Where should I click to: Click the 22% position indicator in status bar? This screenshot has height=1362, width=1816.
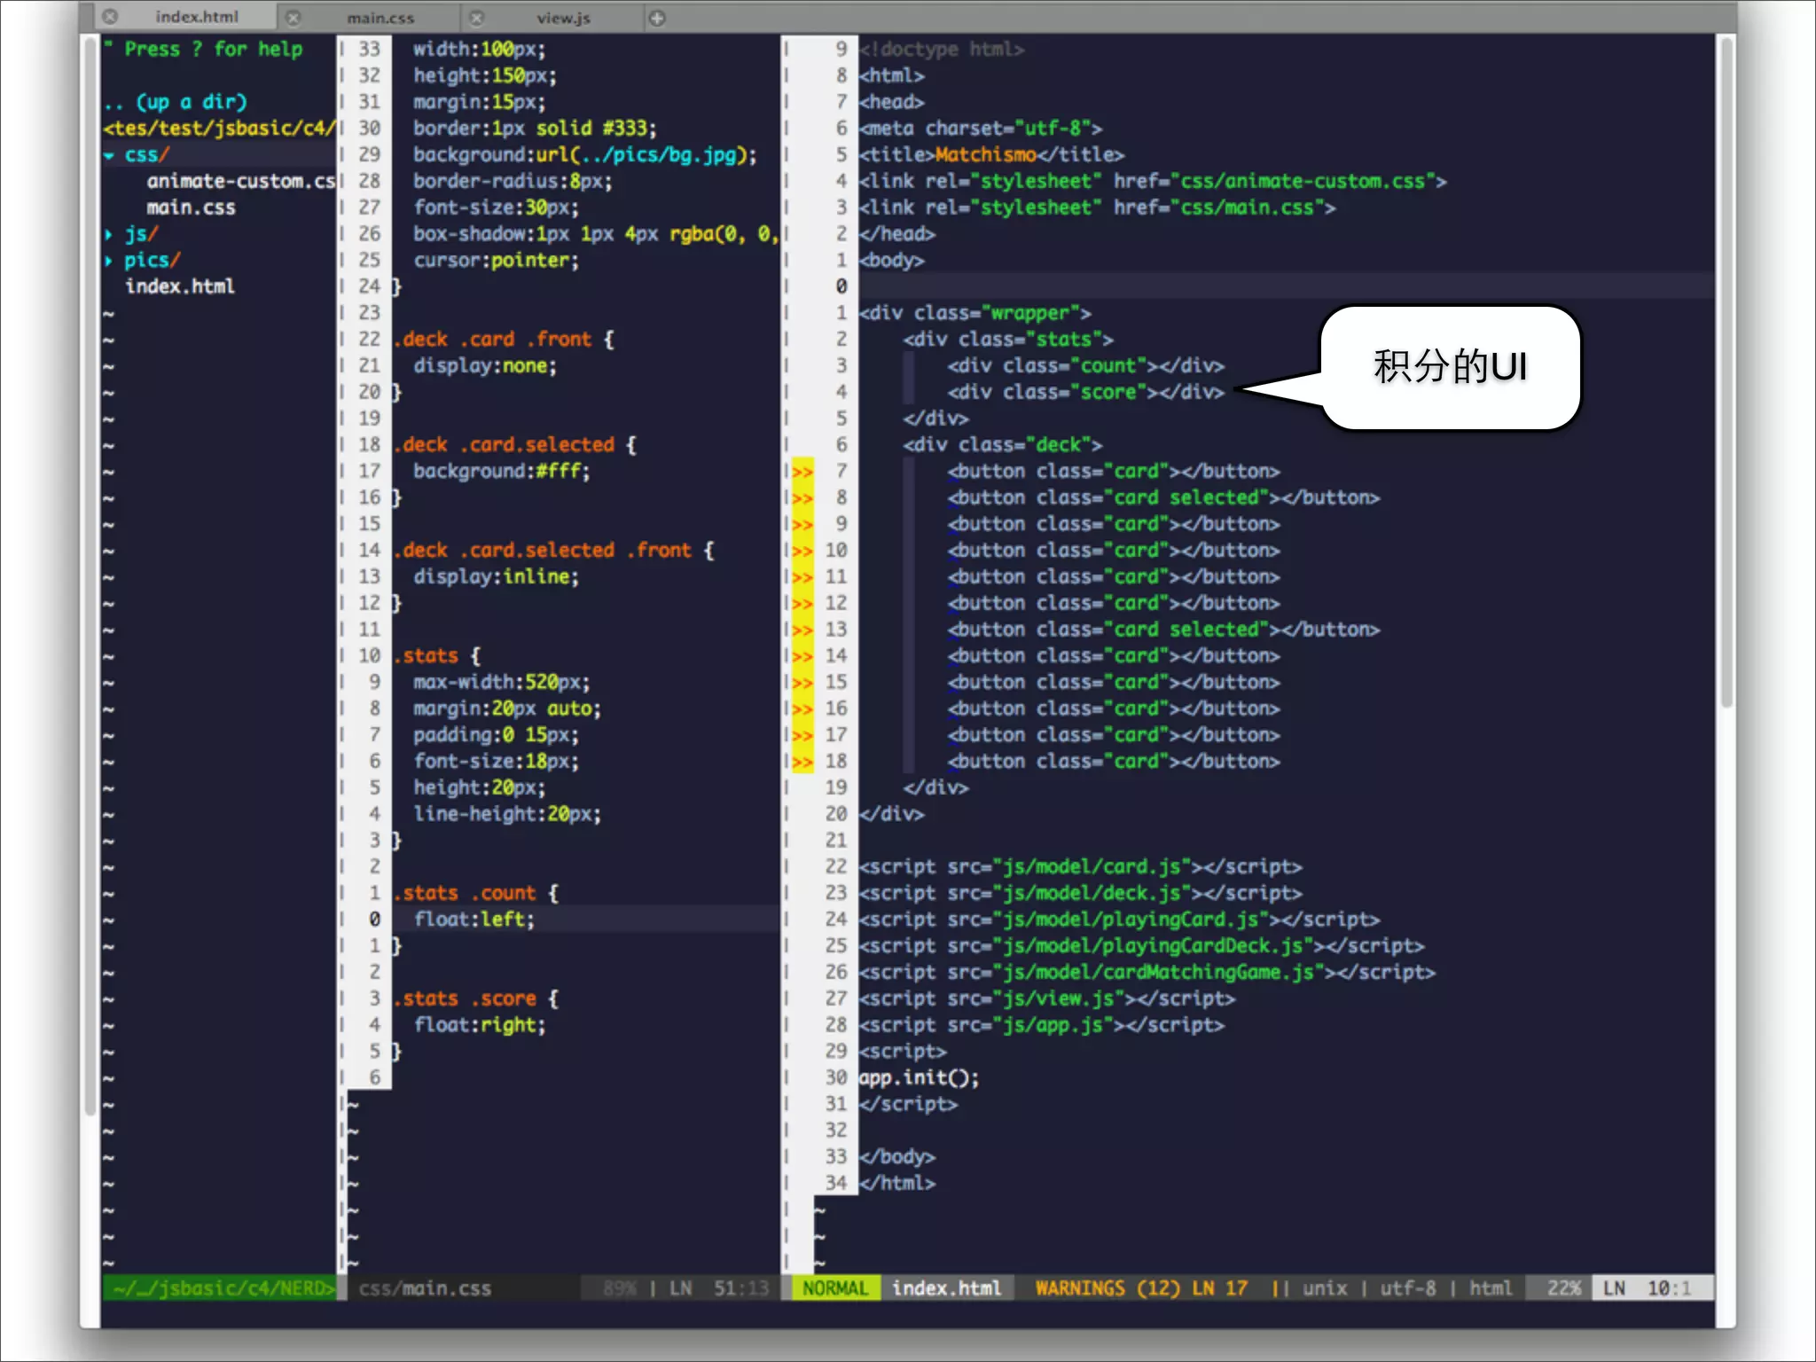[1564, 1288]
